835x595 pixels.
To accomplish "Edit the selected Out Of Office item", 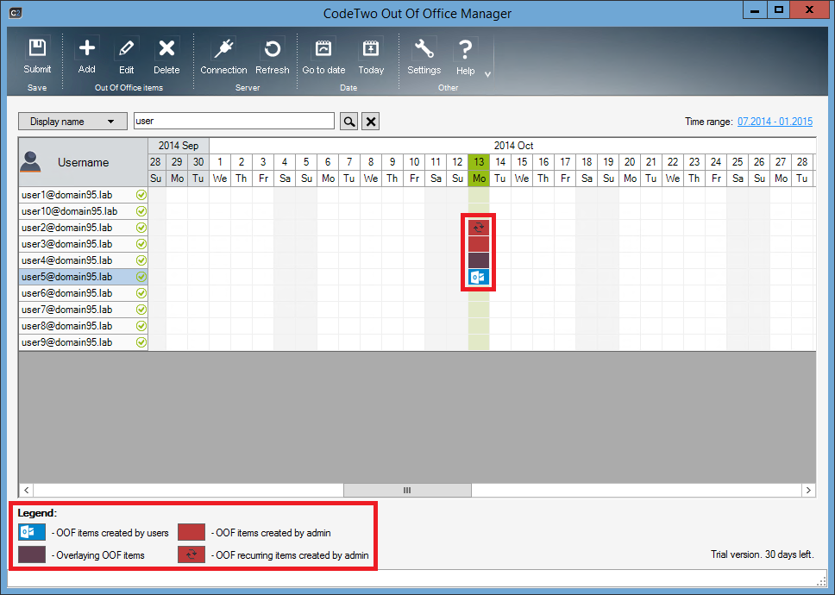I will (126, 56).
